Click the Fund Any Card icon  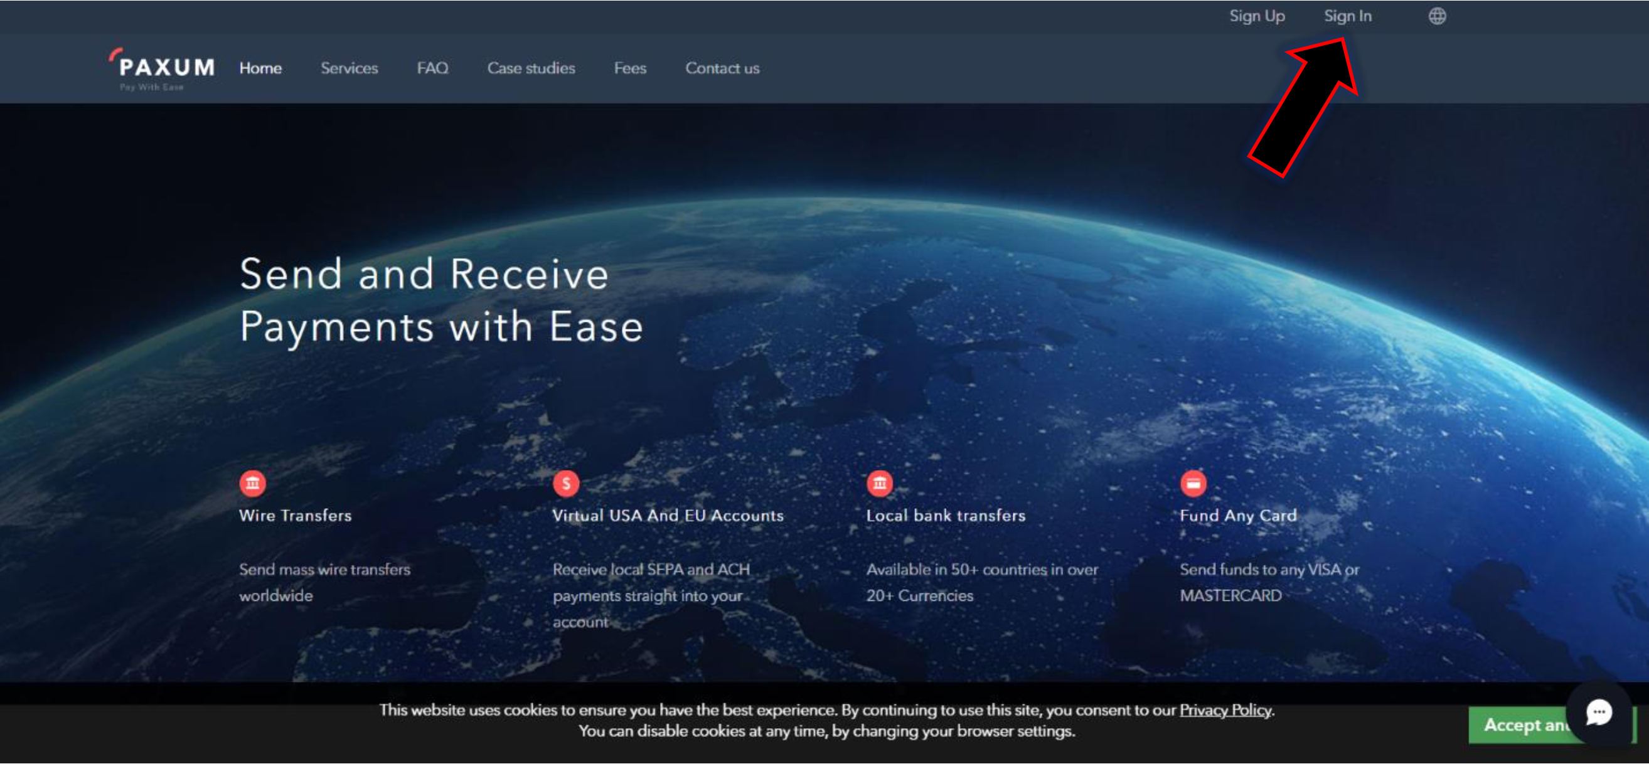(1193, 483)
